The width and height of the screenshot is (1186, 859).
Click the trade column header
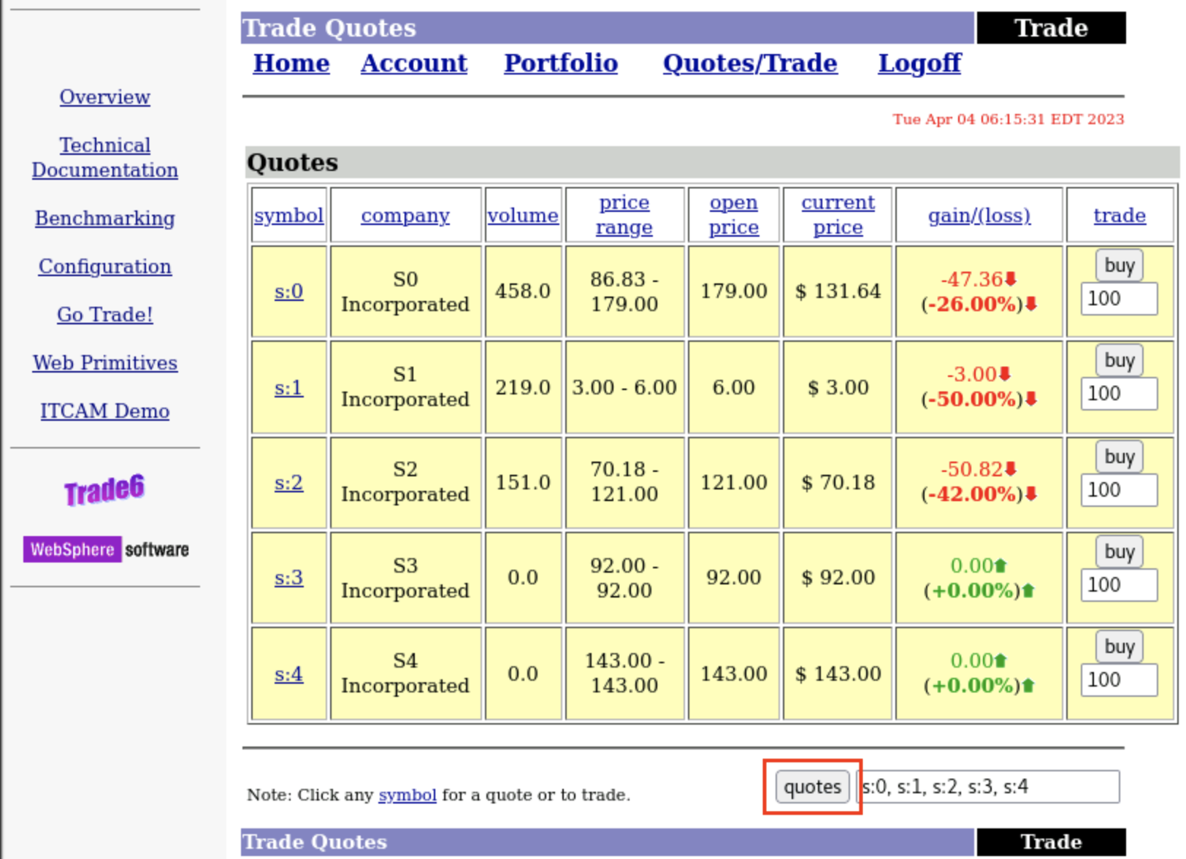pyautogui.click(x=1120, y=215)
